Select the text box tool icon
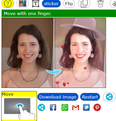 (36, 4)
